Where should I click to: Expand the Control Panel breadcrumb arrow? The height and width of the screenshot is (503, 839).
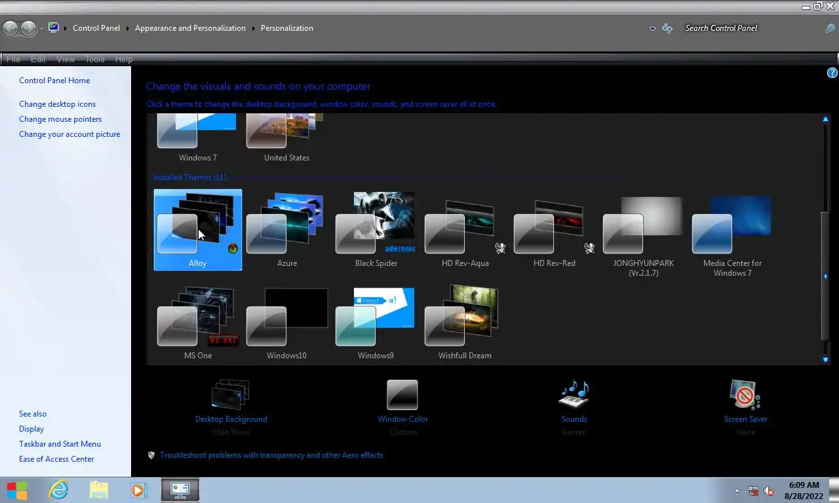point(128,28)
